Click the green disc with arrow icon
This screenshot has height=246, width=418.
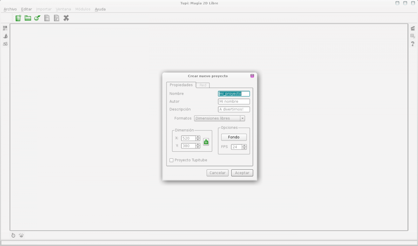(x=37, y=18)
